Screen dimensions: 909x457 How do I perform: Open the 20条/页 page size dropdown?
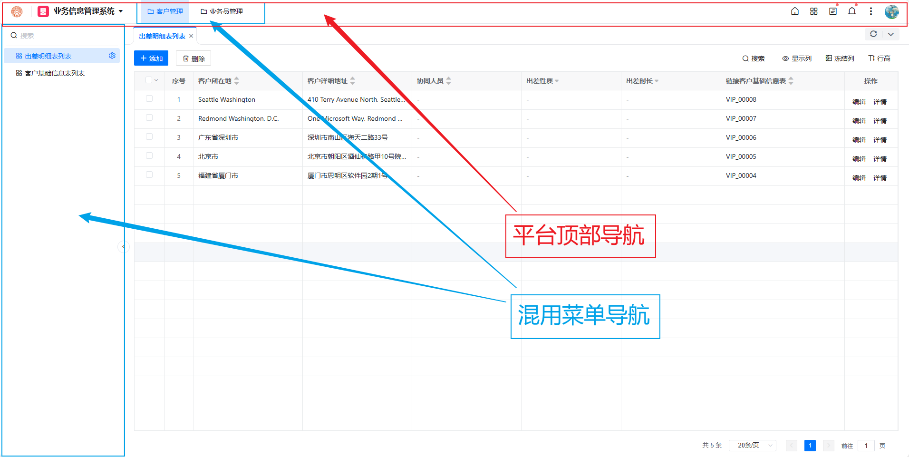click(752, 445)
